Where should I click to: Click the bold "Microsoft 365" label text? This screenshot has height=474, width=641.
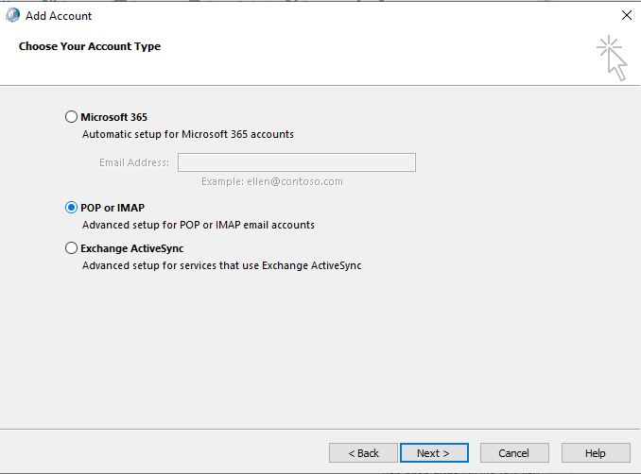pos(113,117)
